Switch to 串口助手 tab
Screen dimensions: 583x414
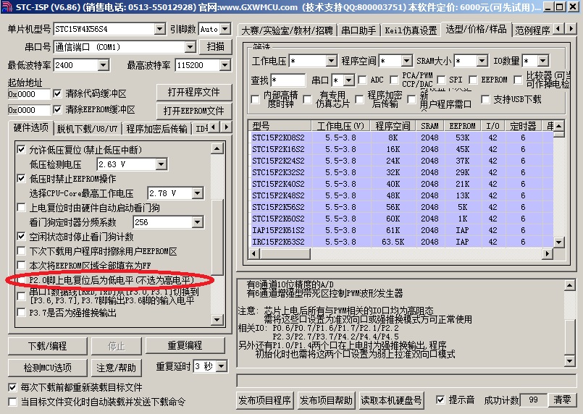(x=358, y=30)
